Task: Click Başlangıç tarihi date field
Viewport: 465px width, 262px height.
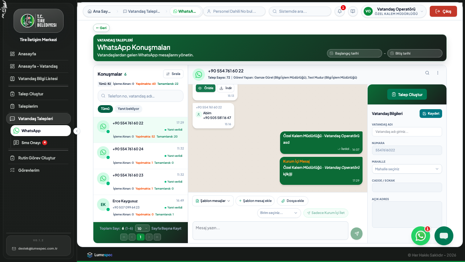Action: 355,53
